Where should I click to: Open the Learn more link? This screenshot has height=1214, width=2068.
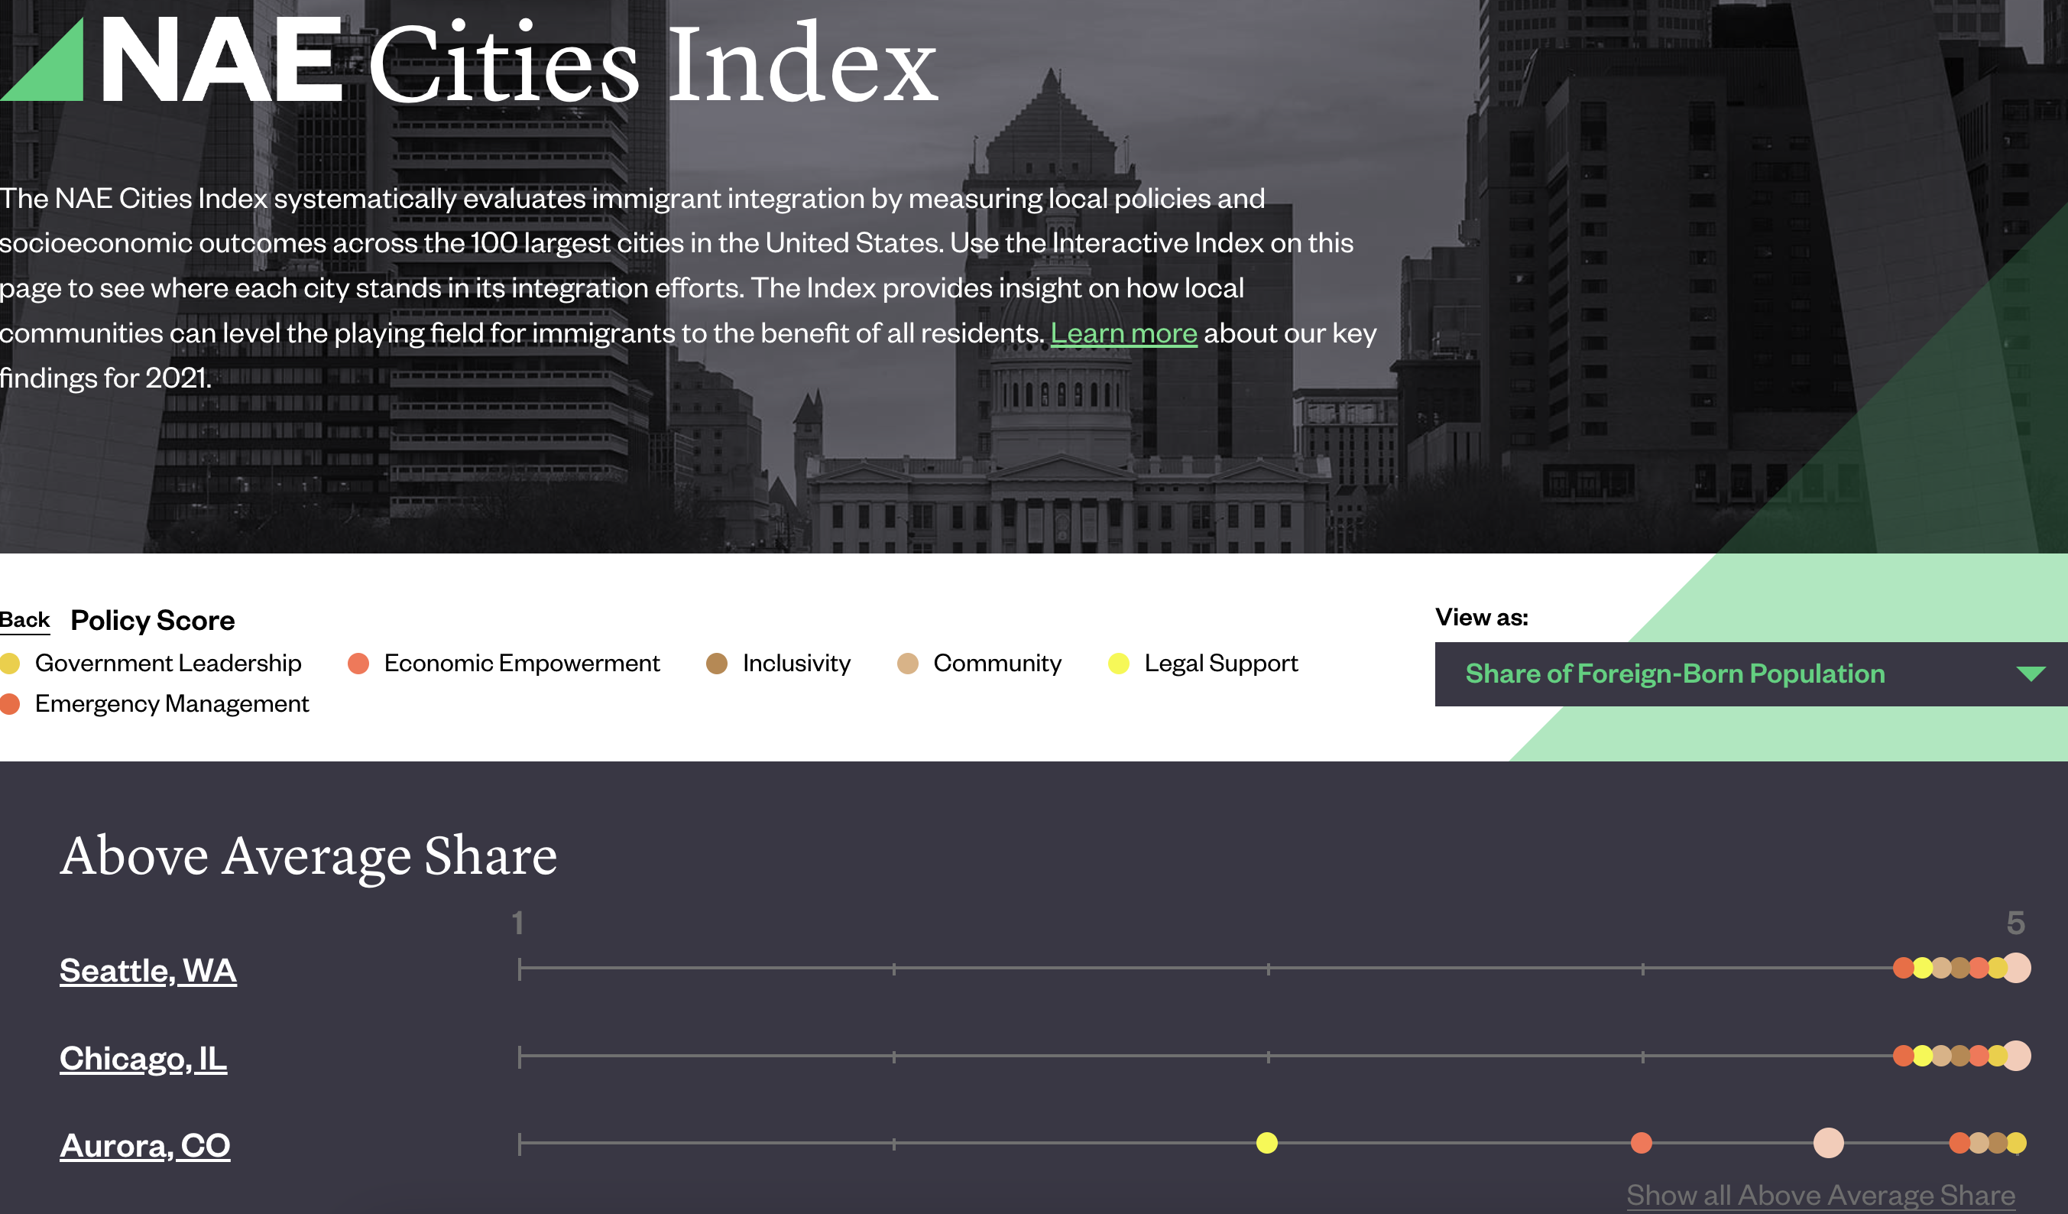click(1124, 333)
